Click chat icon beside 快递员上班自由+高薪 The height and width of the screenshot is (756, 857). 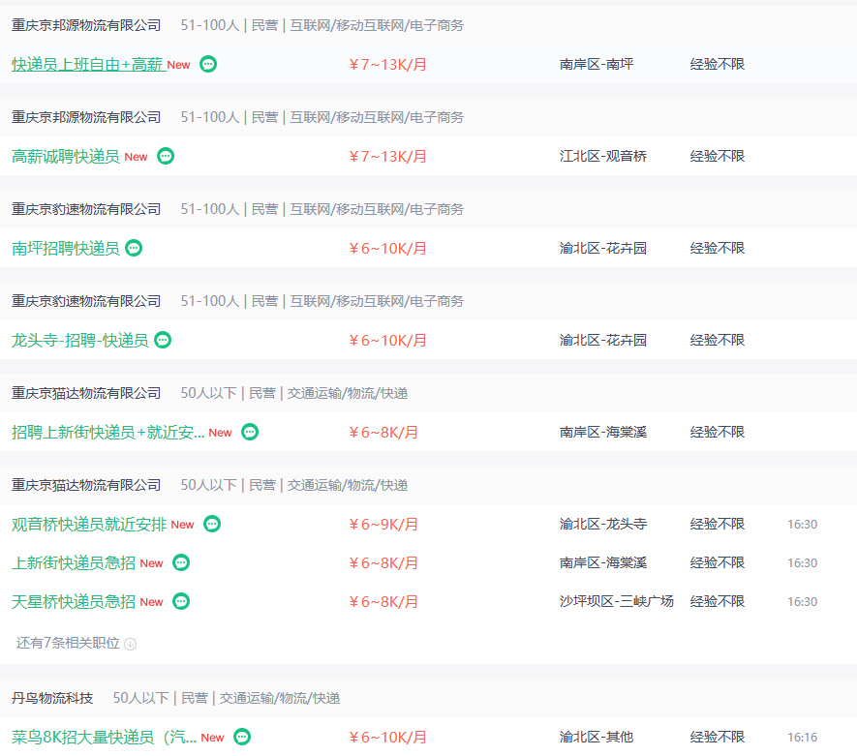(208, 64)
